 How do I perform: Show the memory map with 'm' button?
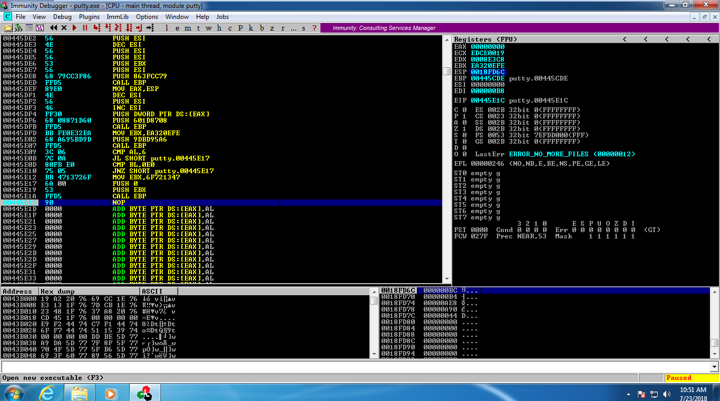pos(188,28)
